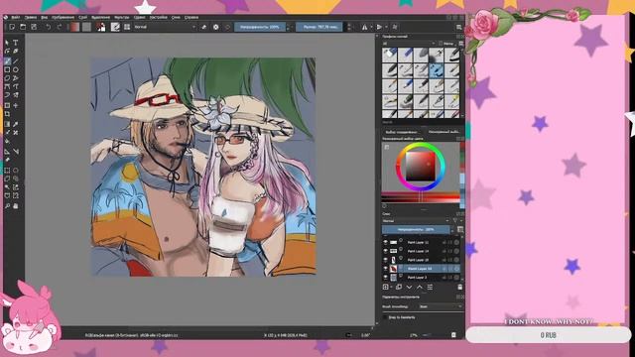Image resolution: width=635 pixels, height=357 pixels.
Task: Select the Freehand Brush tool
Action: (x=7, y=61)
